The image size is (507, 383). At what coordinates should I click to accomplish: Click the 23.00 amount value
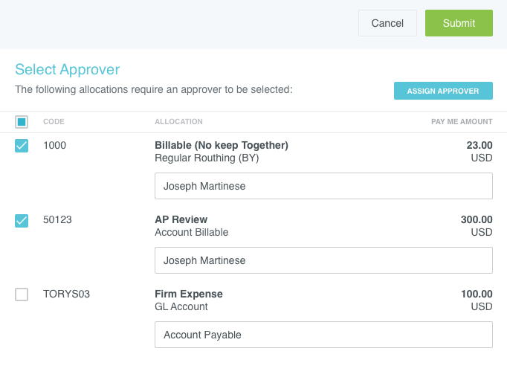[x=479, y=145]
